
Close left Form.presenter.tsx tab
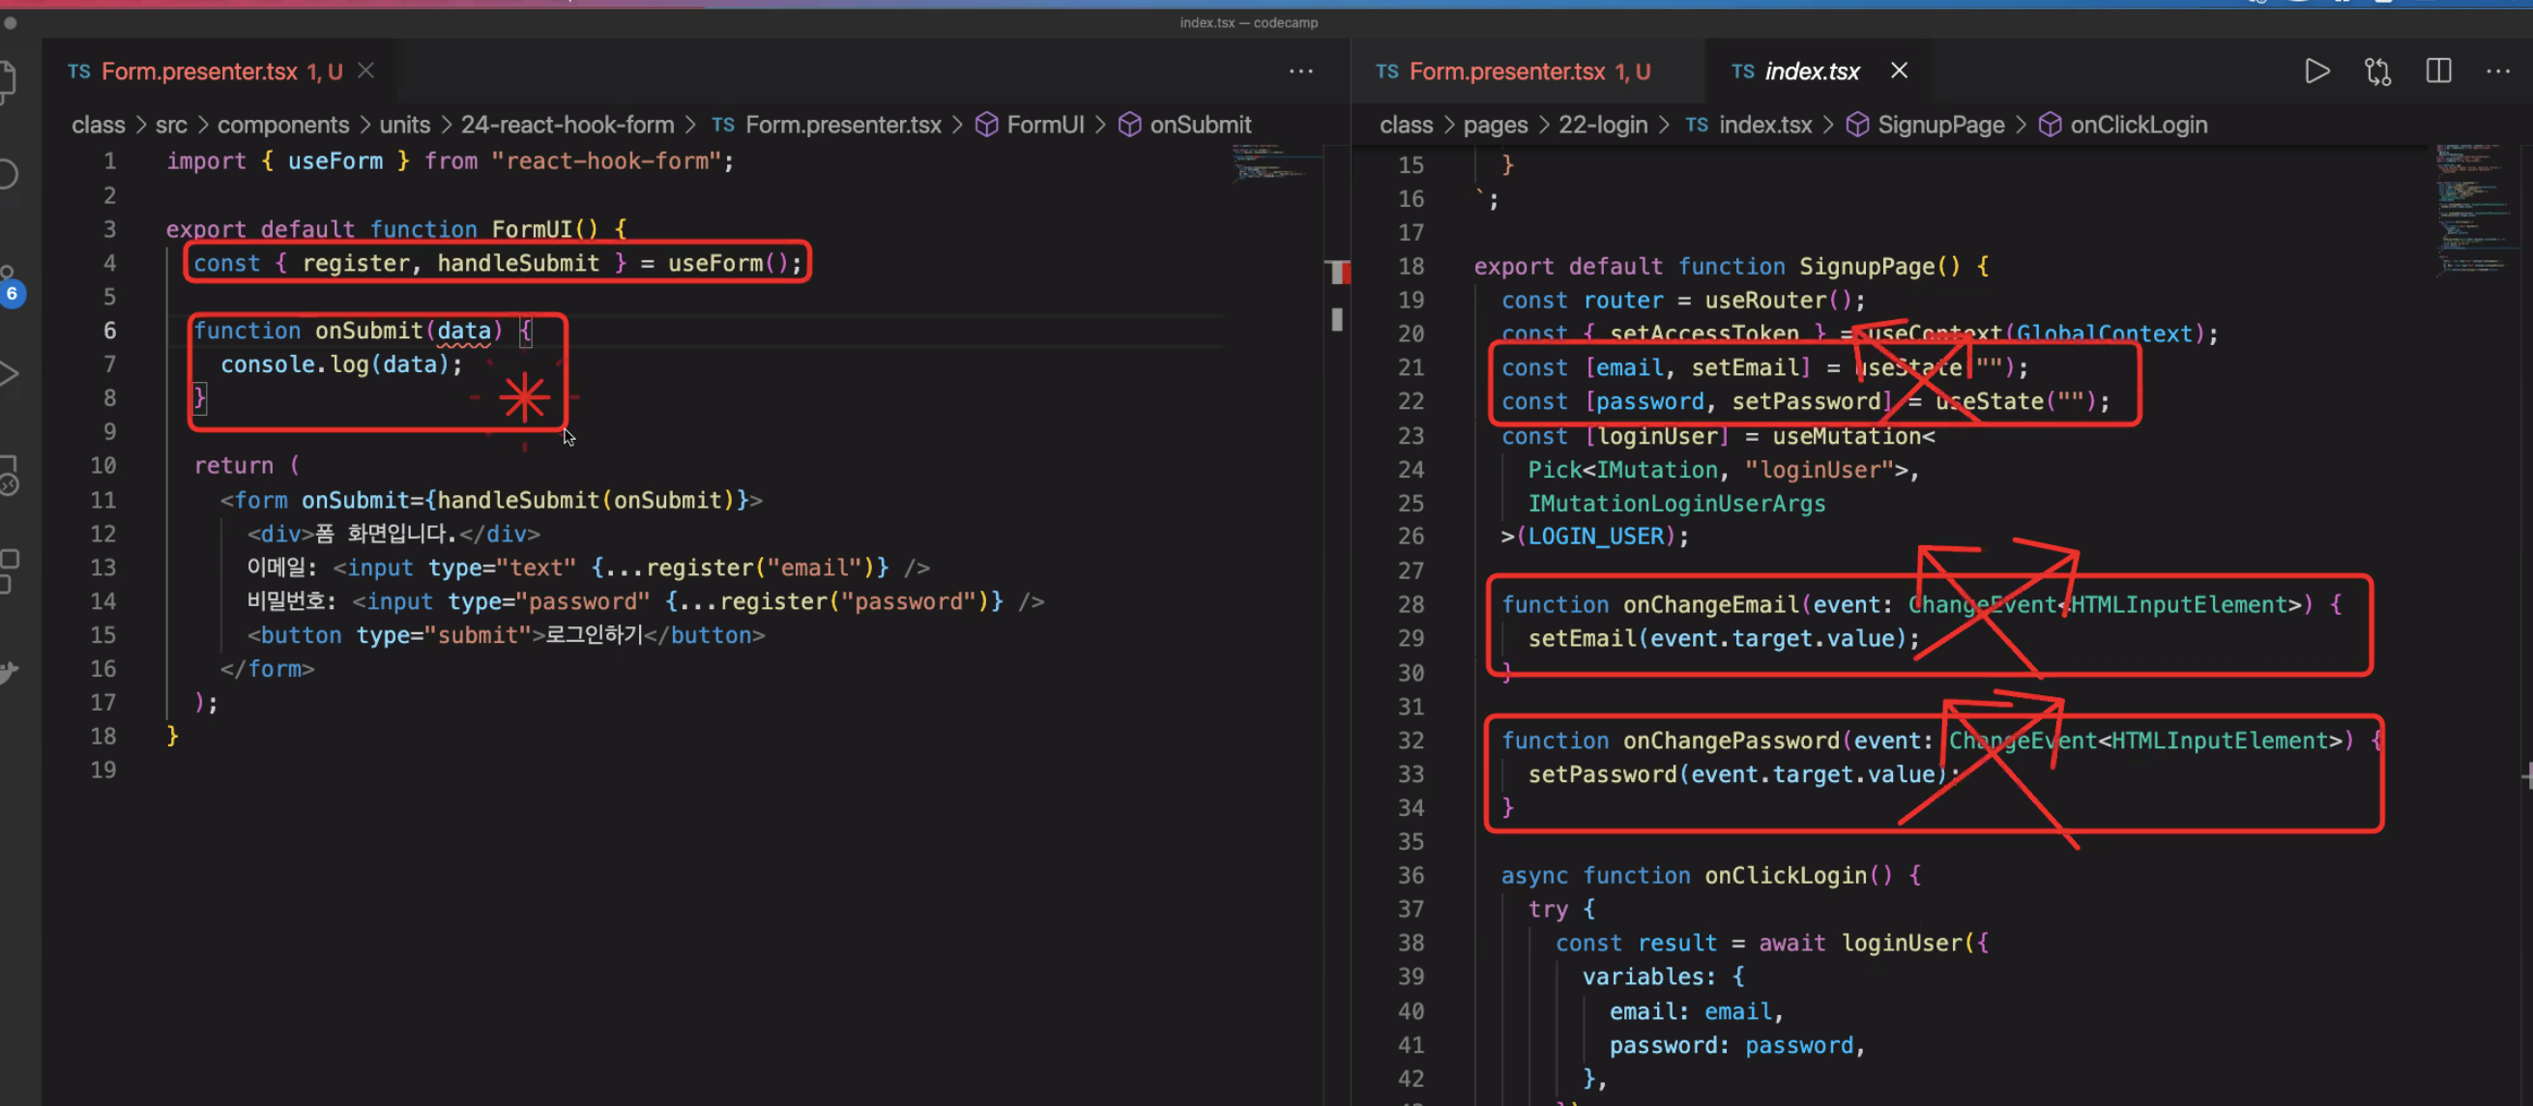tap(365, 71)
